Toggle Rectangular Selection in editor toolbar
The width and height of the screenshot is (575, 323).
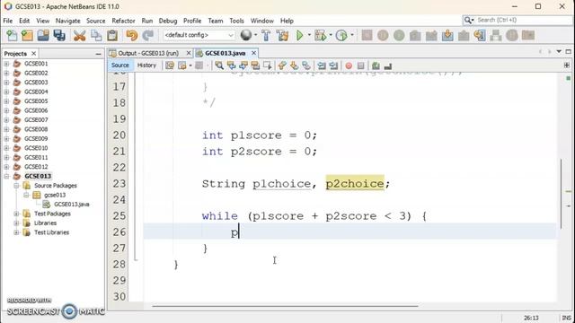(268, 65)
